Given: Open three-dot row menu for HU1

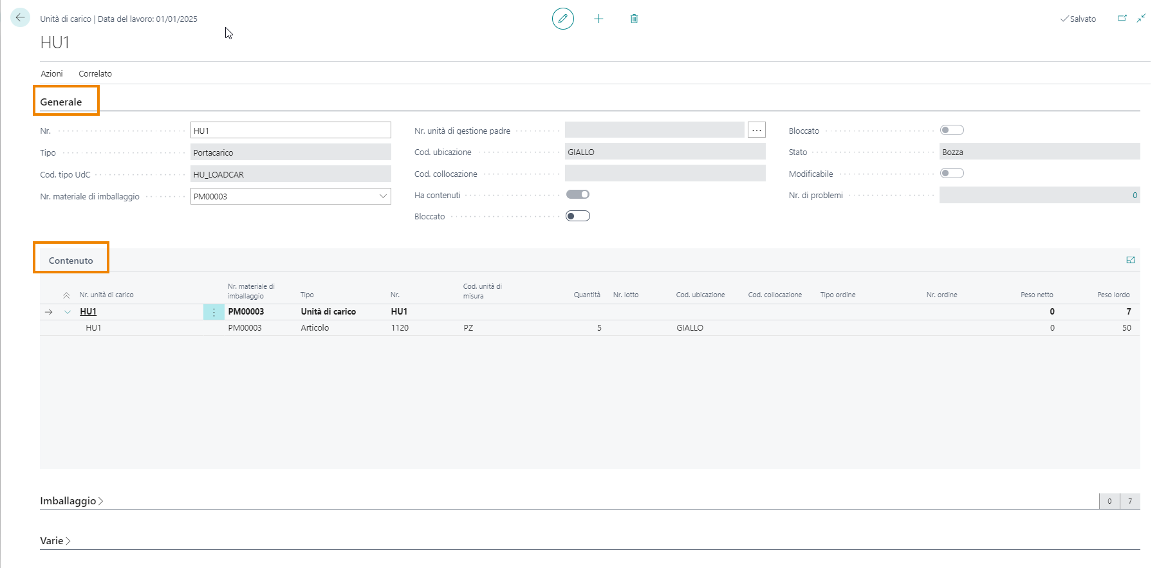Looking at the screenshot, I should pos(214,312).
